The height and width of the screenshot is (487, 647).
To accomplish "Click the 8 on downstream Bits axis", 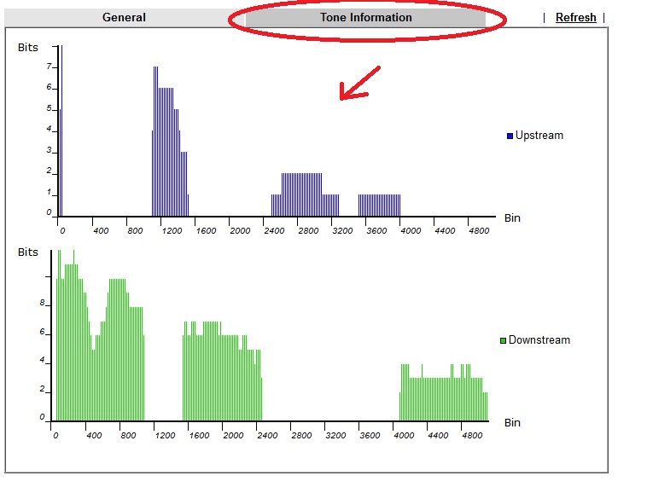I will 42,302.
